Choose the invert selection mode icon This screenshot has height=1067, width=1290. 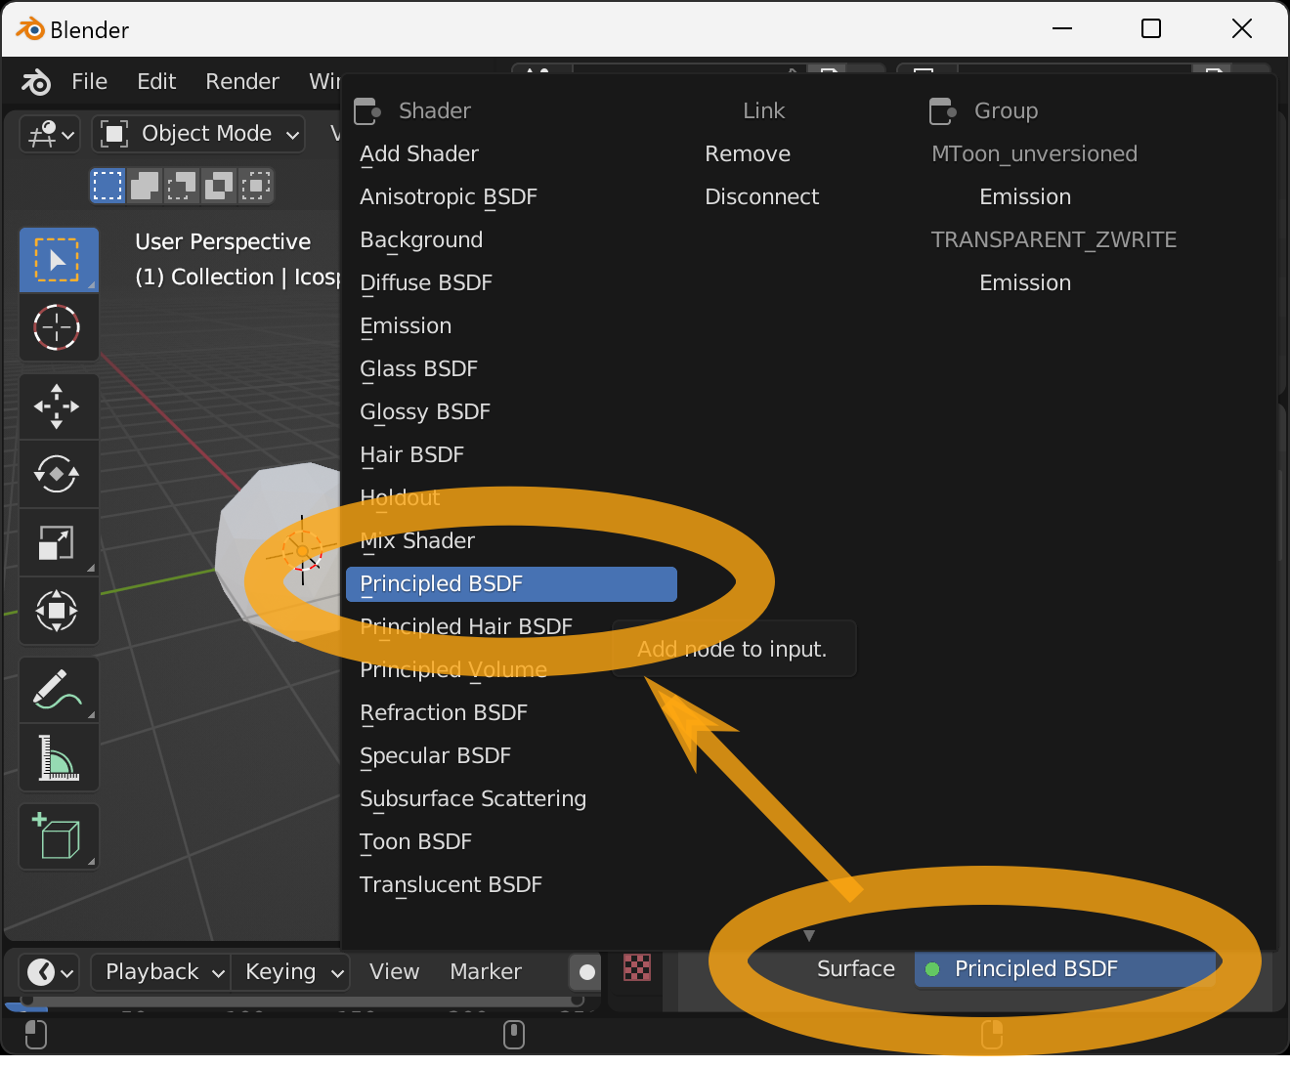click(219, 185)
